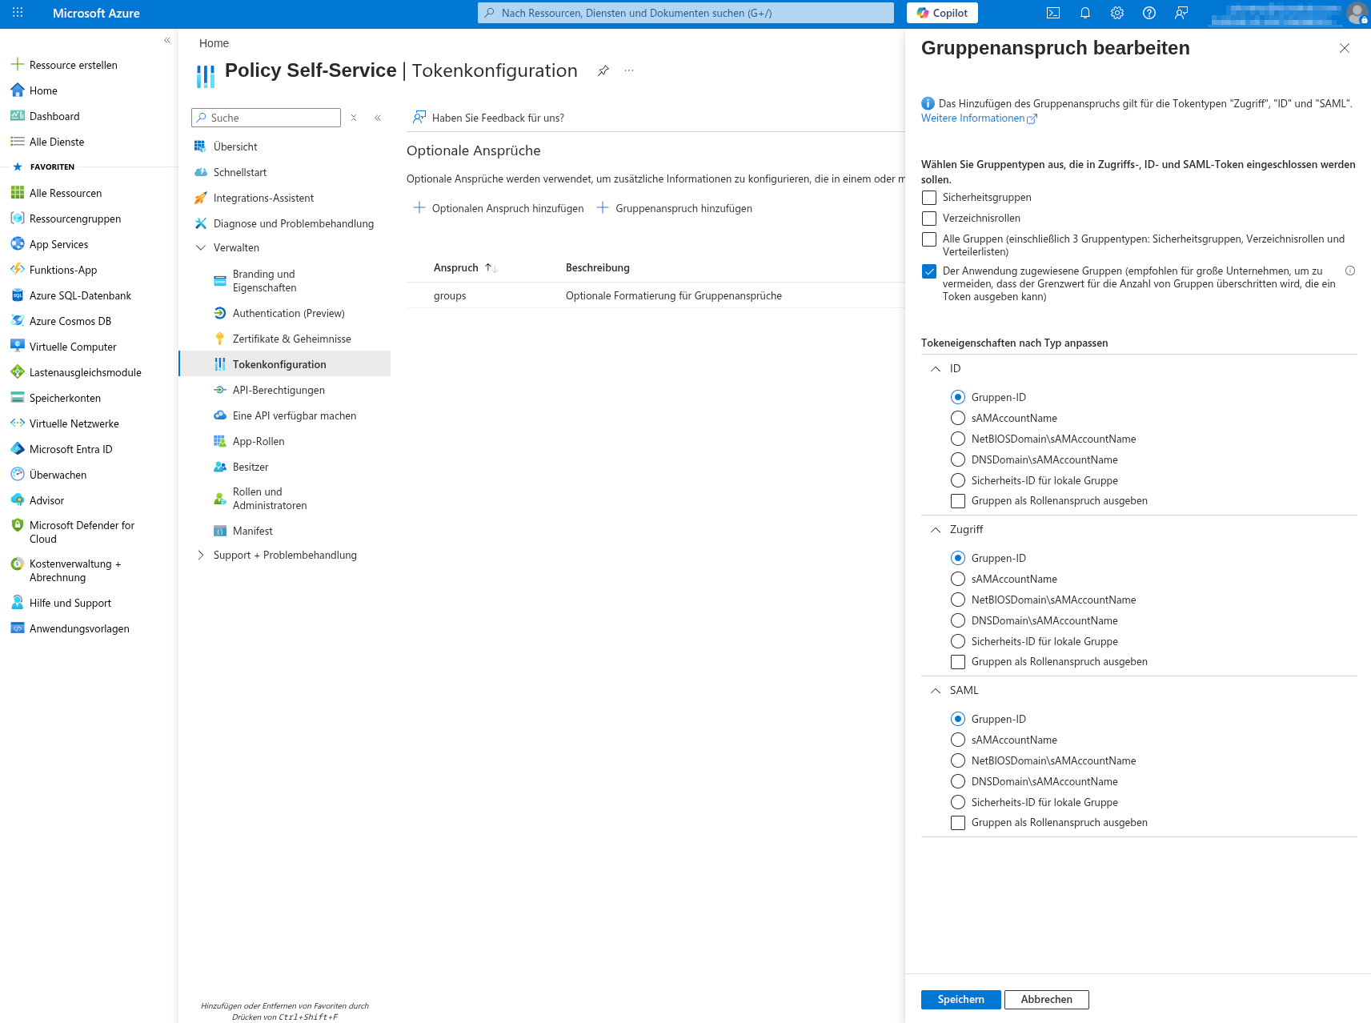The height and width of the screenshot is (1023, 1371).
Task: Collapse the SAML token section
Action: pyautogui.click(x=936, y=691)
